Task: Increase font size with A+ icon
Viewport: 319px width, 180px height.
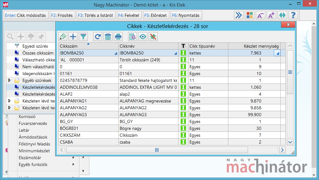Action: click(x=271, y=15)
